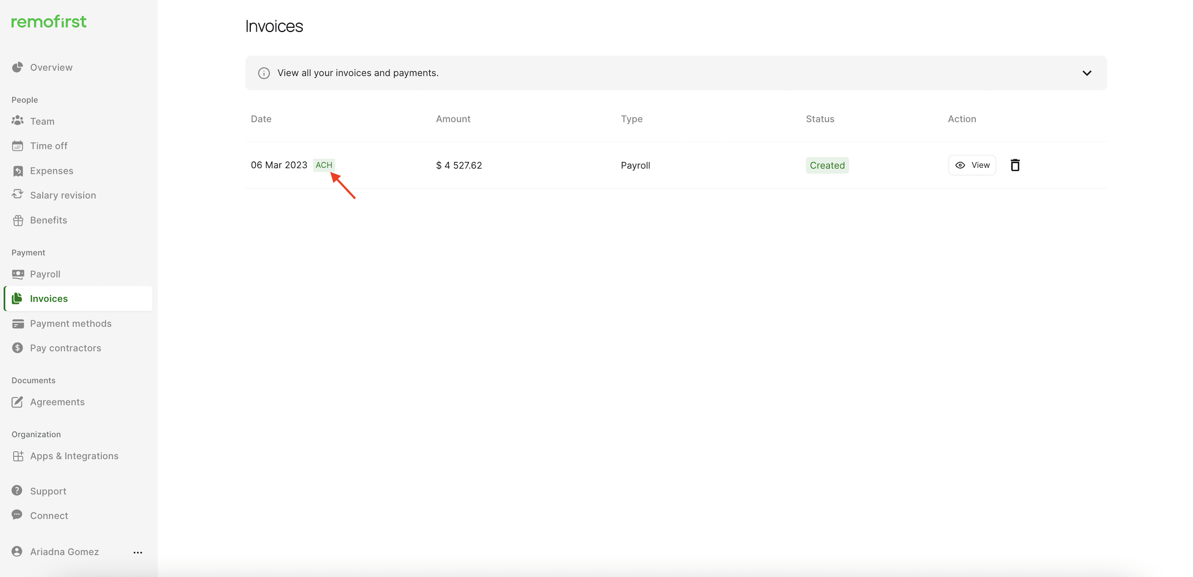Viewport: 1194px width, 577px height.
Task: Click the trash icon to delete invoice
Action: tap(1015, 165)
